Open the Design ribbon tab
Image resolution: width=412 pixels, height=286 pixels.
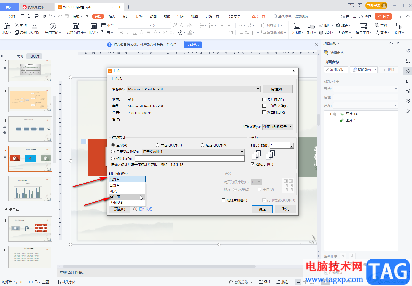click(x=125, y=16)
